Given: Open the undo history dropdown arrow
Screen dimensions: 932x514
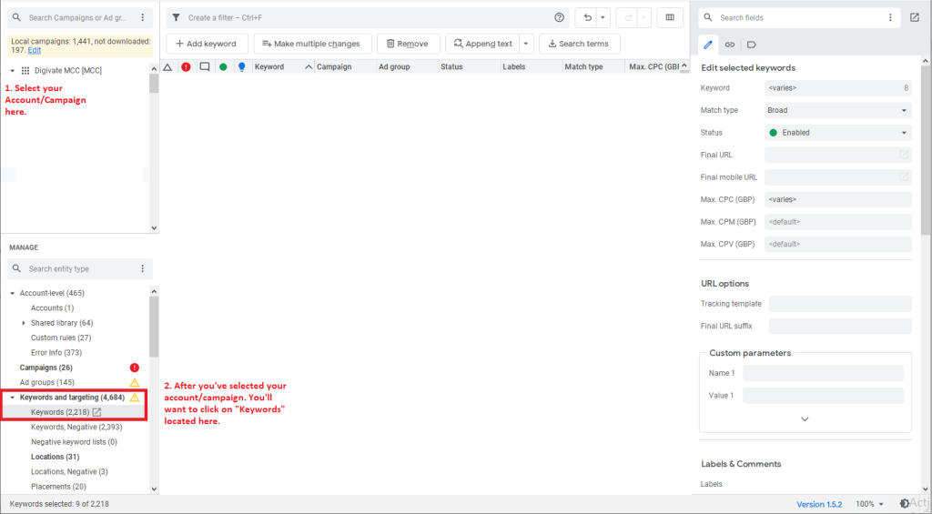Looking at the screenshot, I should pyautogui.click(x=603, y=18).
